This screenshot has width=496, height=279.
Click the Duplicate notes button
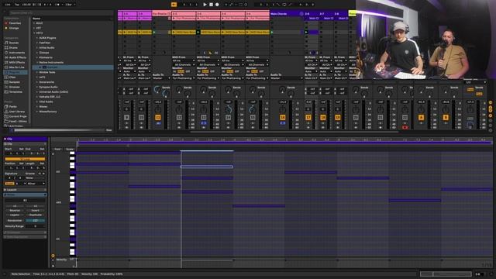(x=36, y=215)
